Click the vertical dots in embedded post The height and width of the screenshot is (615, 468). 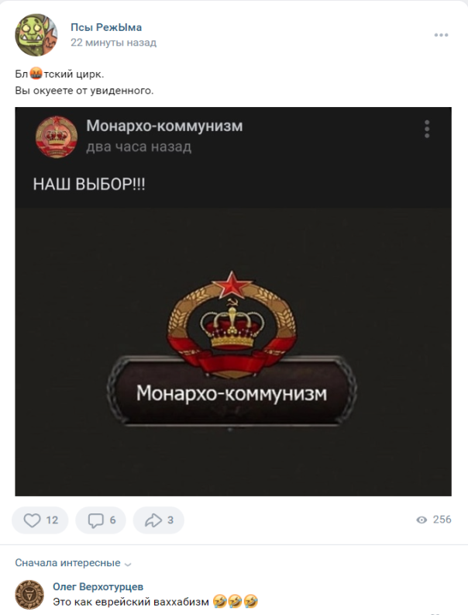point(427,129)
